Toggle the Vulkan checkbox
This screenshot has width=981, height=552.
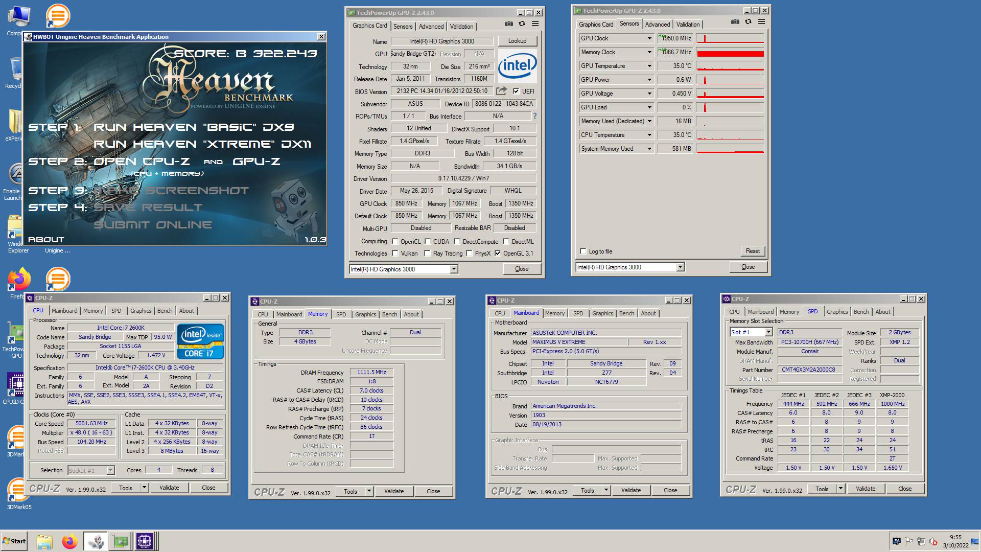(x=394, y=254)
